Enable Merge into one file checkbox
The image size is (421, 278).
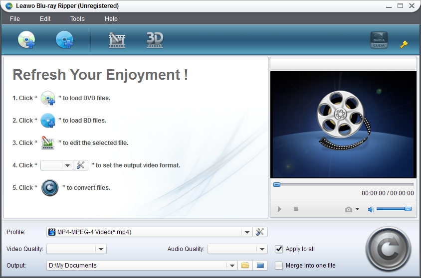279,266
